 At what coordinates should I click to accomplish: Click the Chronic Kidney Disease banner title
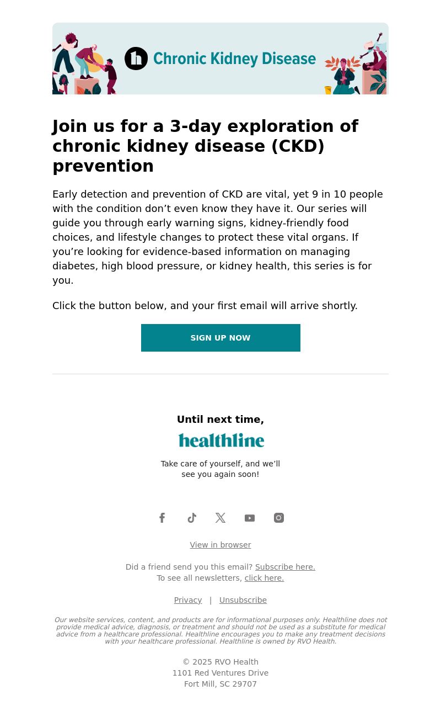[x=234, y=59]
